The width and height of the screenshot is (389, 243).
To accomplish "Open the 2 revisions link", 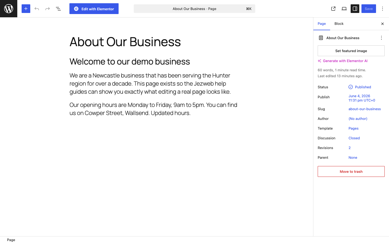I will click(350, 148).
